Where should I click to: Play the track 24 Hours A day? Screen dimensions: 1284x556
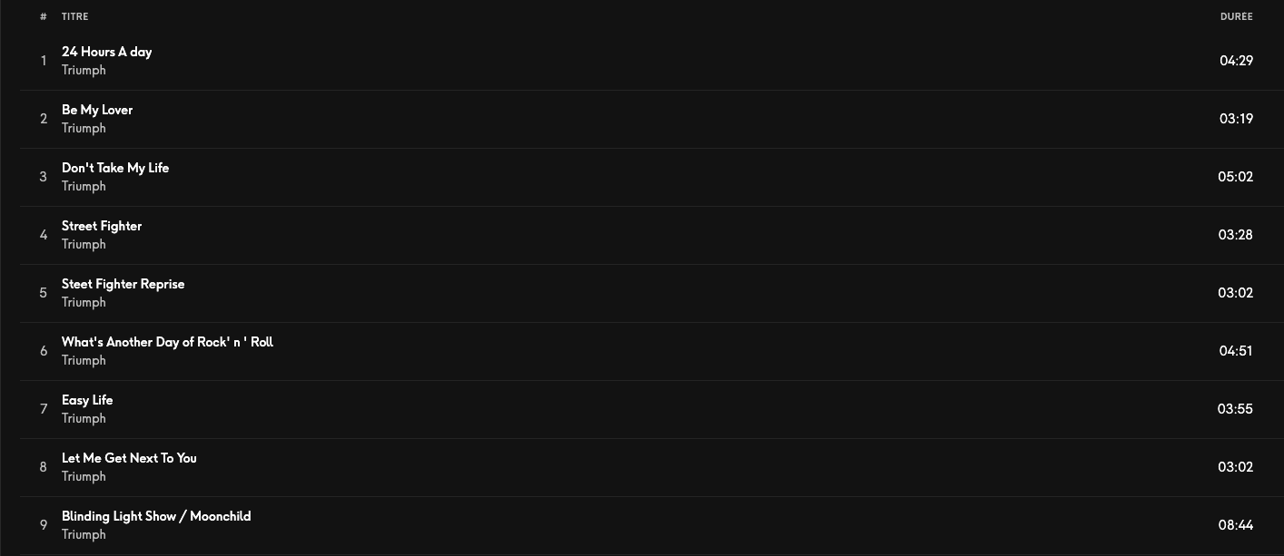(106, 52)
